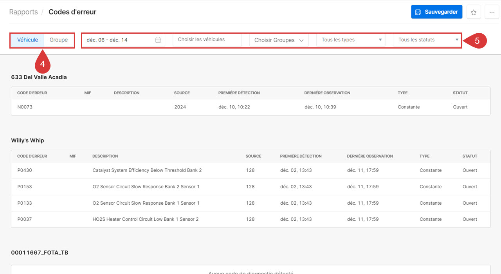The image size is (501, 274).
Task: Click the Rapports breadcrumb link
Action: pos(23,12)
